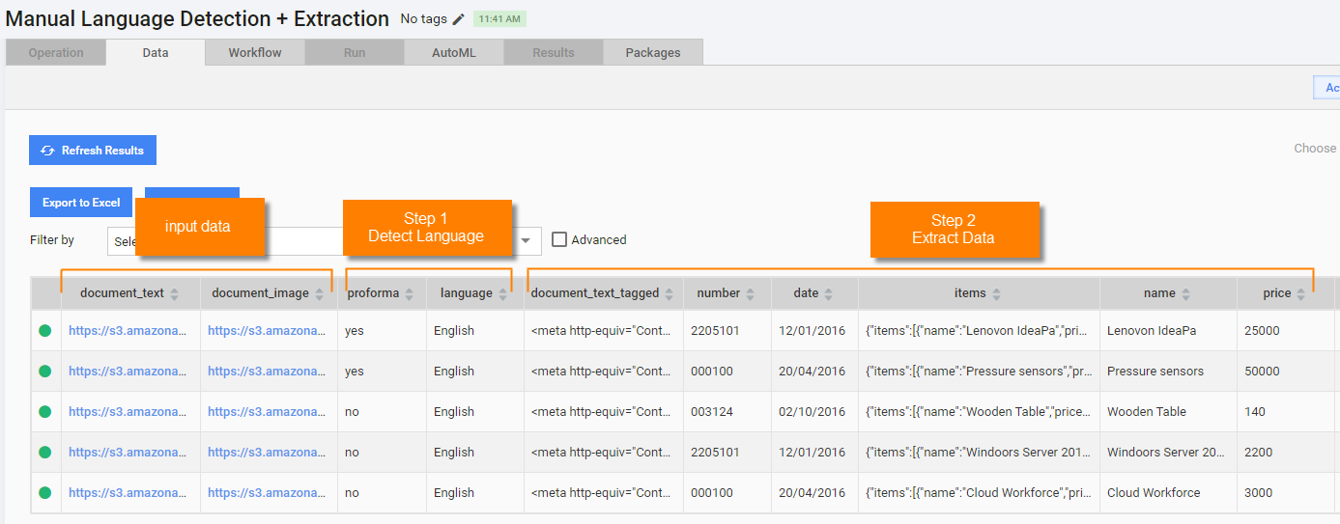Click the 11:41 AM timestamp badge
This screenshot has height=524, width=1340.
pyautogui.click(x=499, y=19)
